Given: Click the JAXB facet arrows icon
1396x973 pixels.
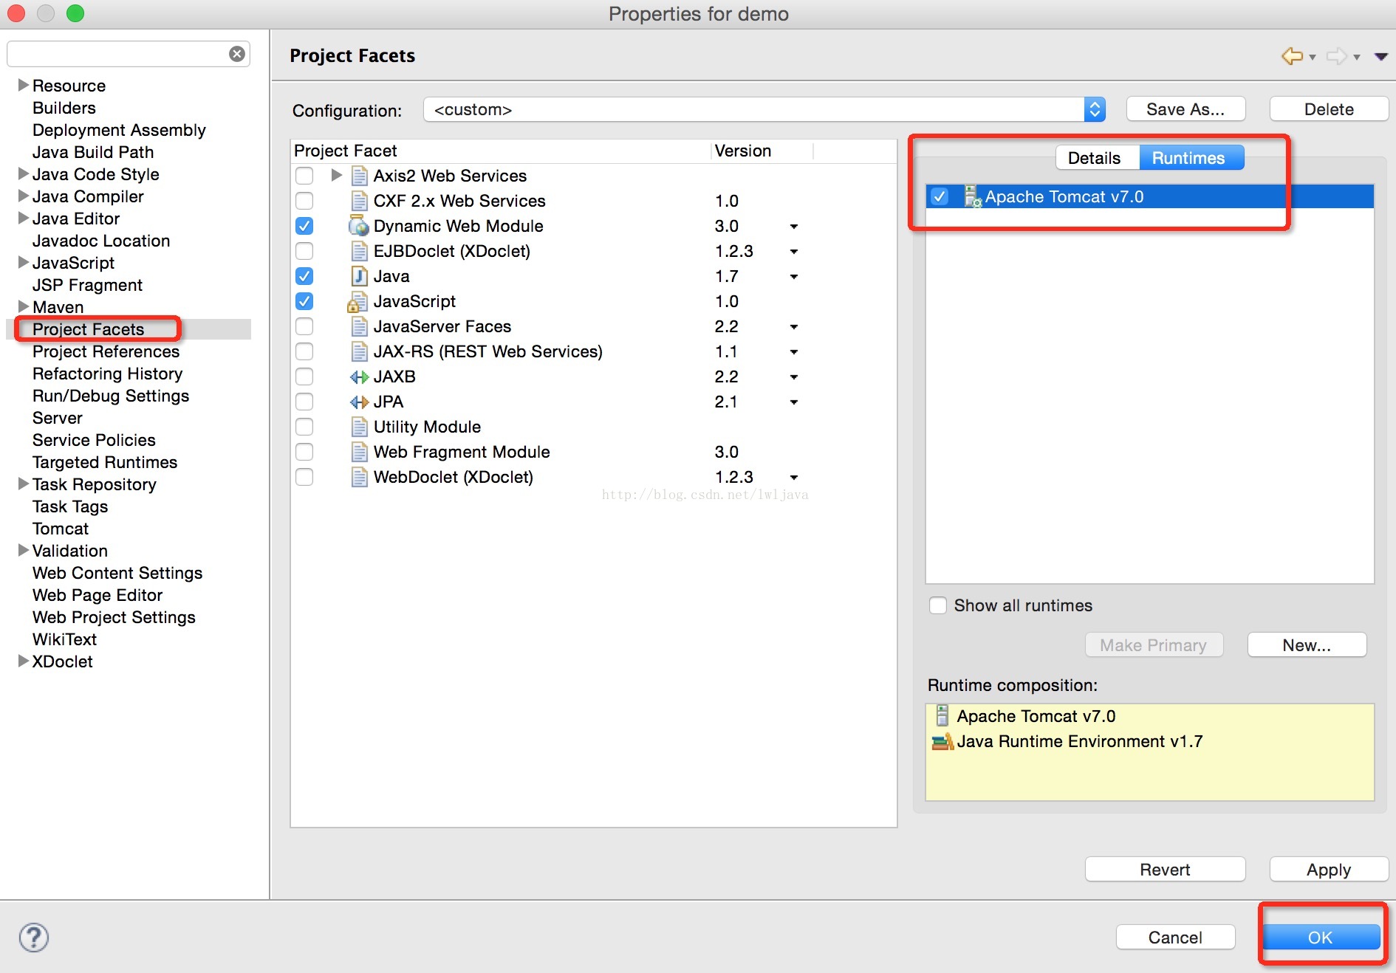Looking at the screenshot, I should click(x=359, y=377).
